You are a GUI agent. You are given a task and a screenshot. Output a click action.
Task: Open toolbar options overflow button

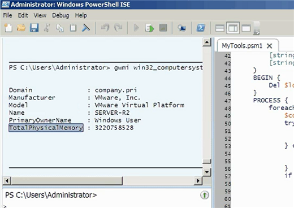tap(257, 28)
